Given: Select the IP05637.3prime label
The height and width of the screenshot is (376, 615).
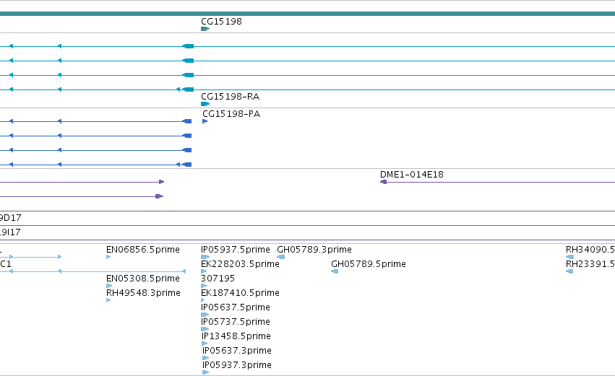Looking at the screenshot, I should 237,351.
